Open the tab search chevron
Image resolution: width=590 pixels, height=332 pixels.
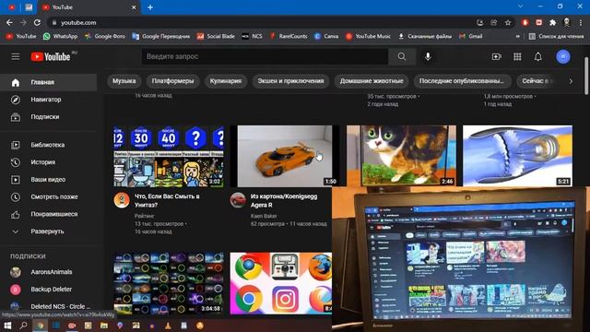(520, 6)
